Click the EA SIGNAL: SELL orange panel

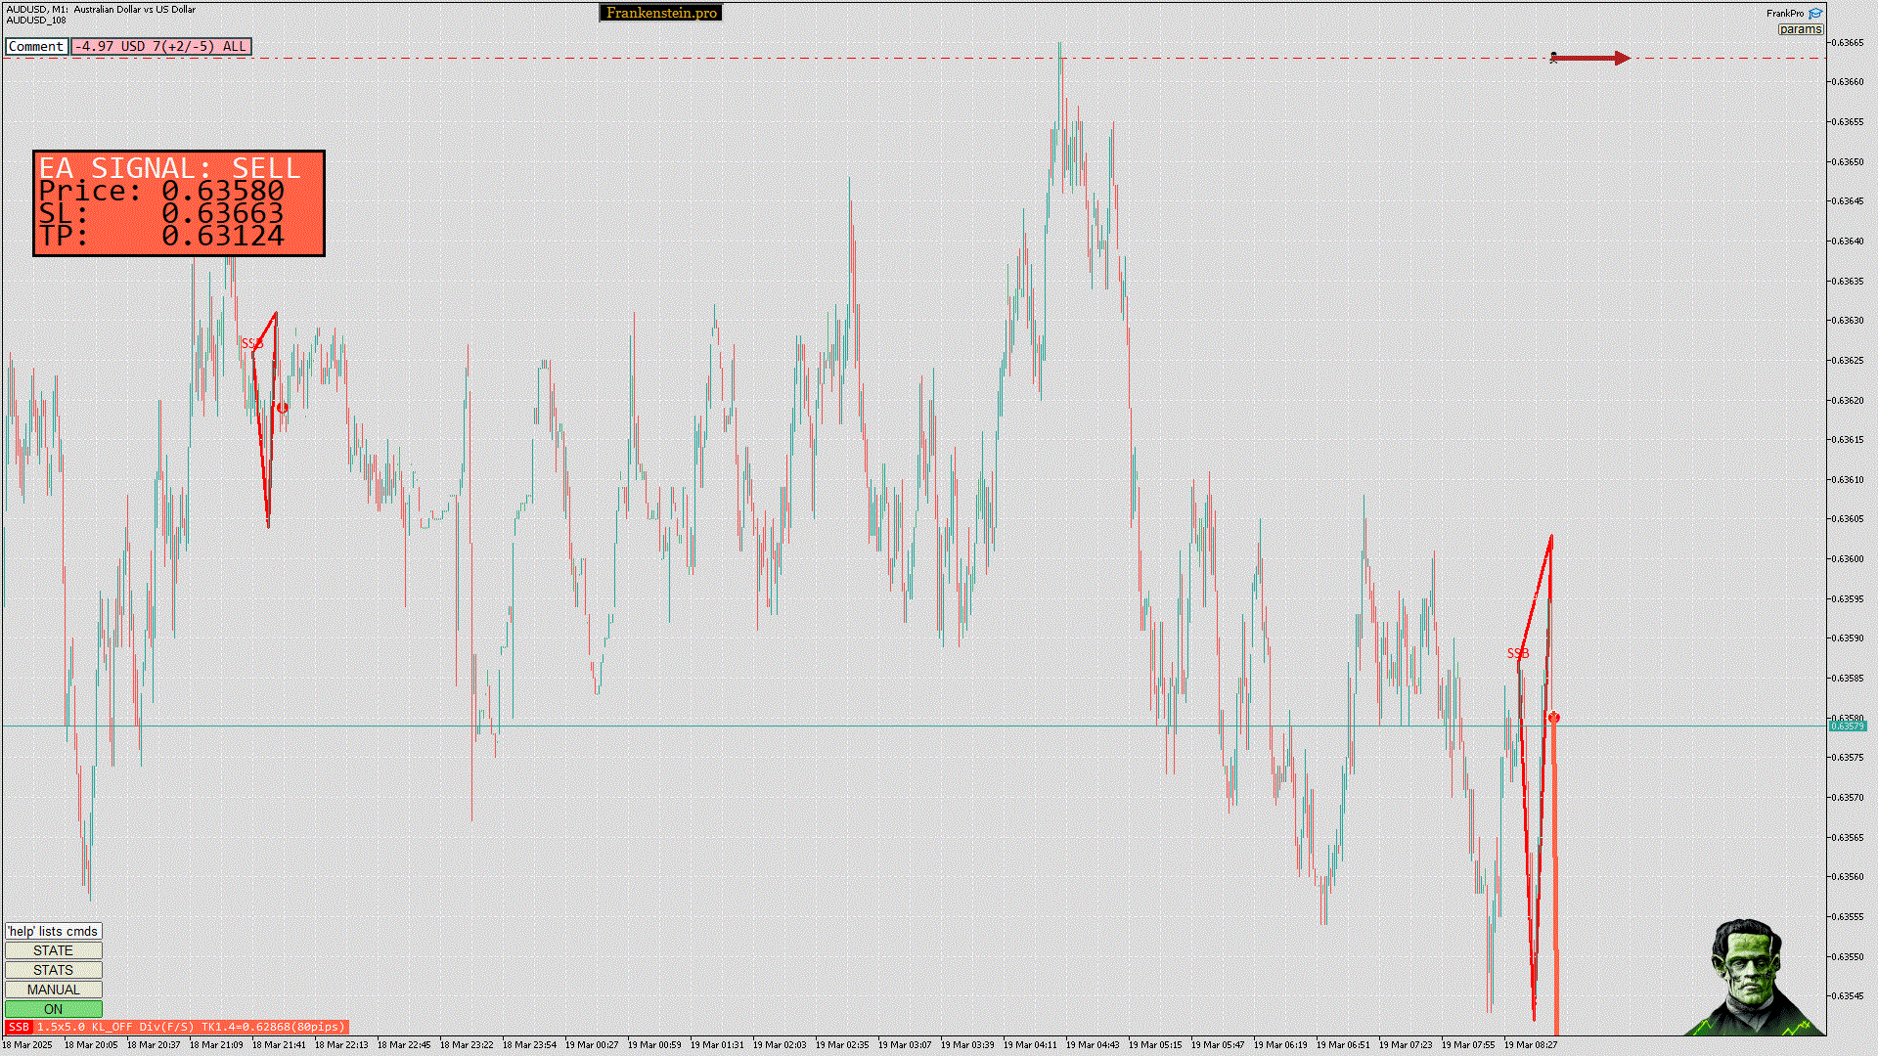tap(179, 203)
